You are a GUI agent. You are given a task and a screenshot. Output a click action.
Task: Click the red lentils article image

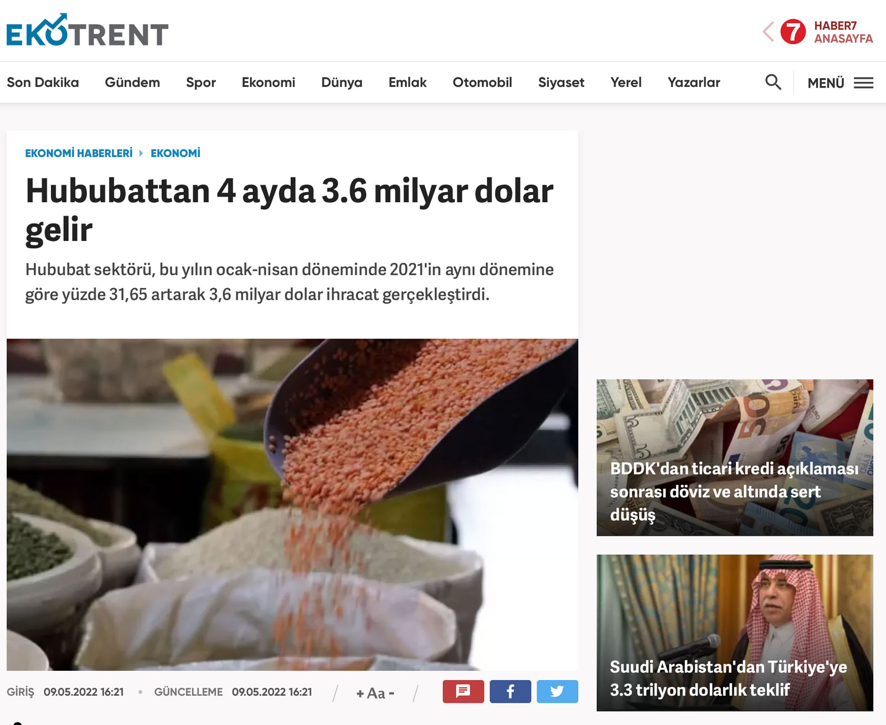click(x=292, y=505)
